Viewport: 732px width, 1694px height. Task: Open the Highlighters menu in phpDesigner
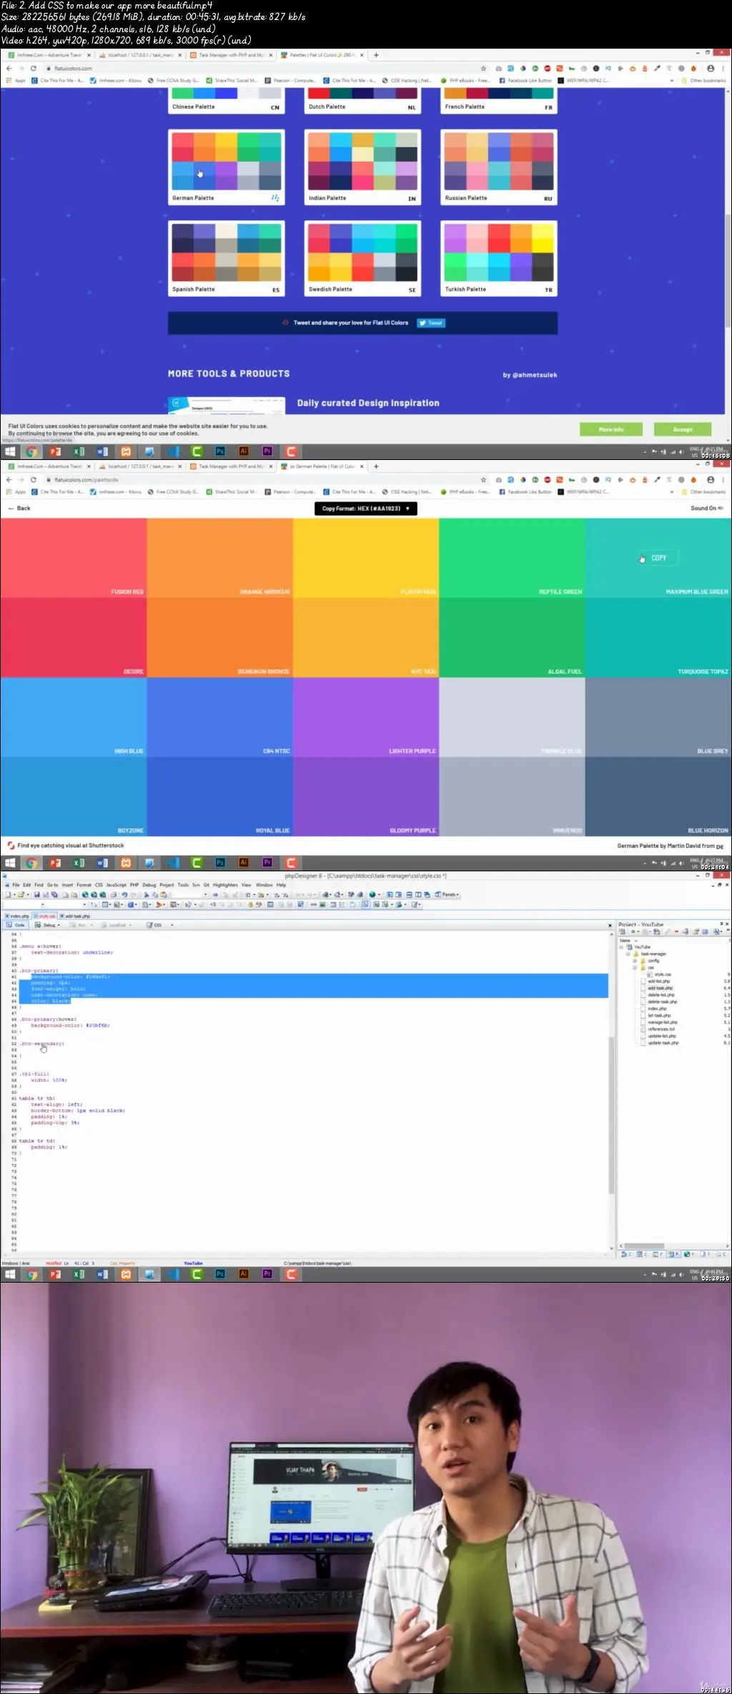tap(225, 885)
